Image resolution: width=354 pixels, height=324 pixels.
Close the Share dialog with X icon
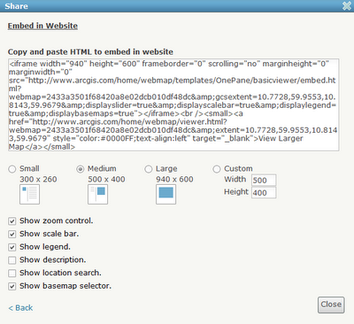pos(347,6)
